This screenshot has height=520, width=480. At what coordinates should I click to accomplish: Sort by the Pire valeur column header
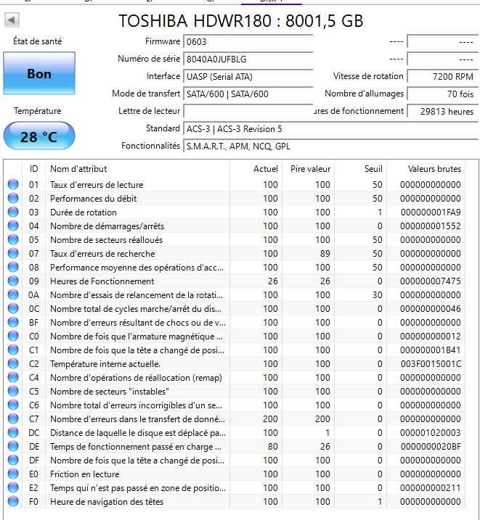click(309, 169)
